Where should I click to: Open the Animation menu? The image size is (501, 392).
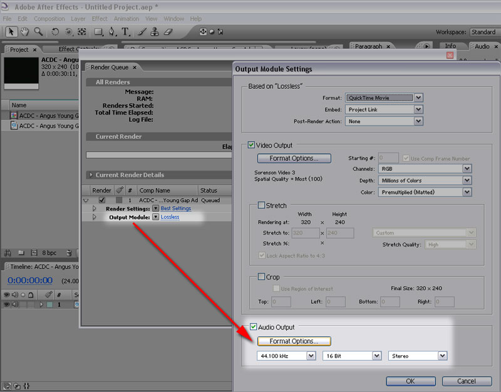(127, 19)
